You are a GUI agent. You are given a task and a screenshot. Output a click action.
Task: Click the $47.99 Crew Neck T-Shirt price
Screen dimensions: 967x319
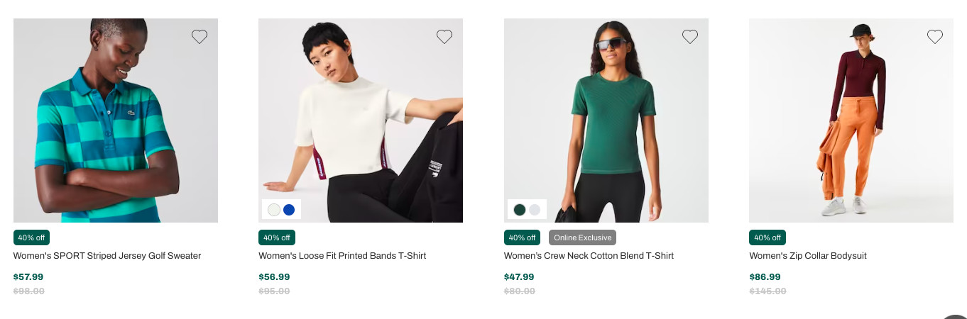click(x=519, y=277)
